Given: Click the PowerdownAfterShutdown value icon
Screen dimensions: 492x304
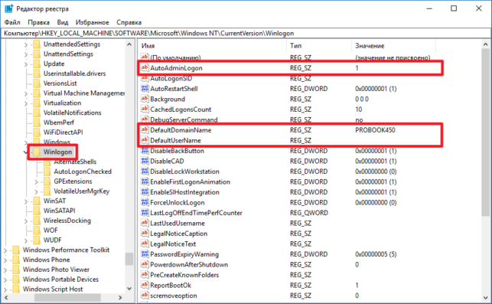Looking at the screenshot, I should tap(145, 265).
